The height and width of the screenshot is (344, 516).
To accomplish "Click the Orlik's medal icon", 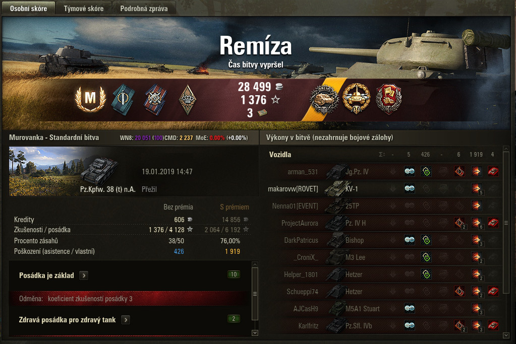I will (x=324, y=99).
